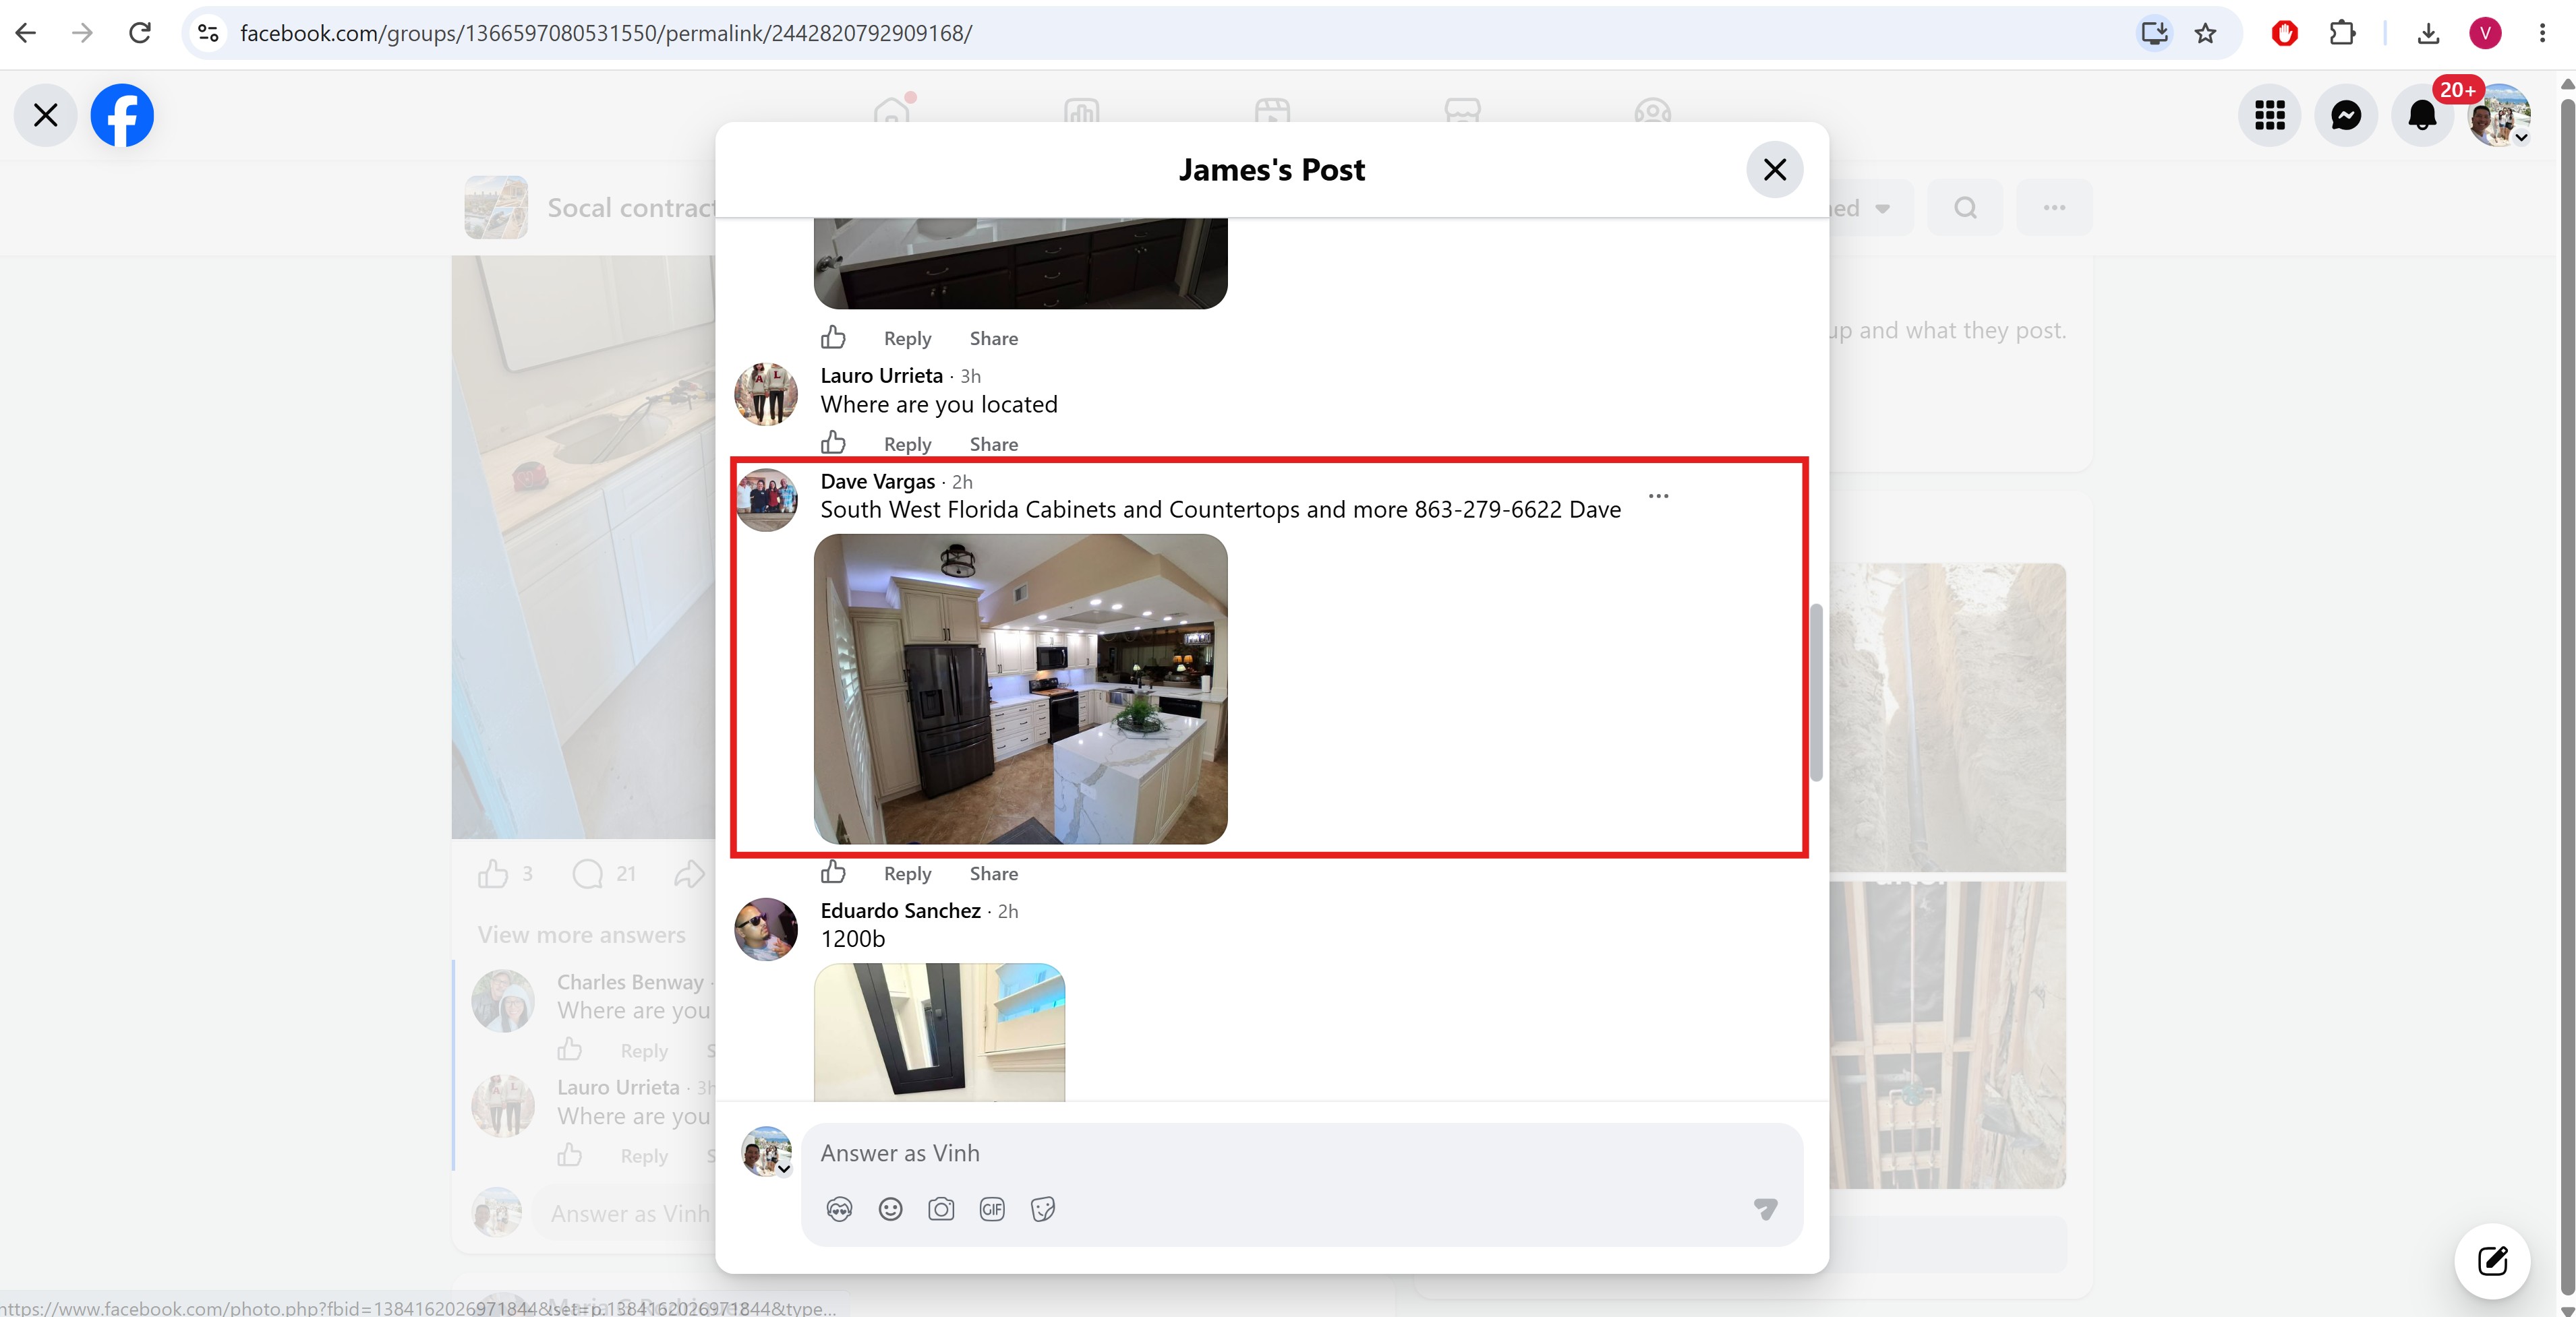The height and width of the screenshot is (1317, 2576).
Task: Click Lauro Urrieta's profile picture
Action: [766, 394]
